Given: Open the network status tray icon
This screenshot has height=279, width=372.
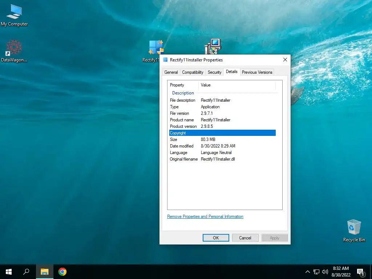Looking at the screenshot, I should click(316, 272).
